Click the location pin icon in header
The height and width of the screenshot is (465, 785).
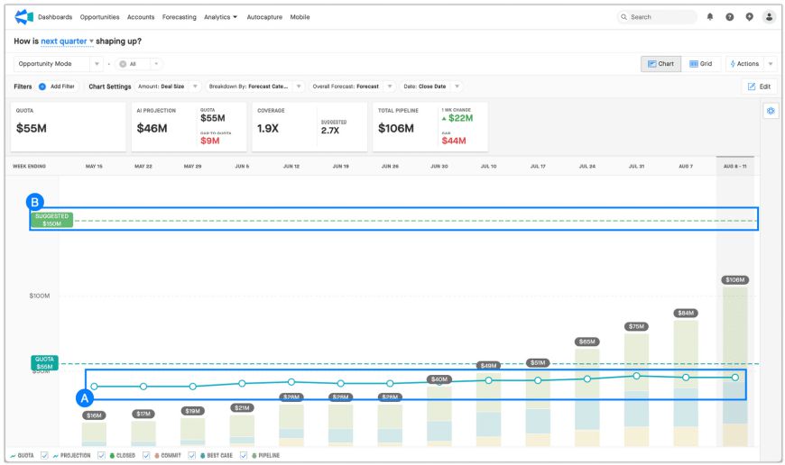point(750,17)
